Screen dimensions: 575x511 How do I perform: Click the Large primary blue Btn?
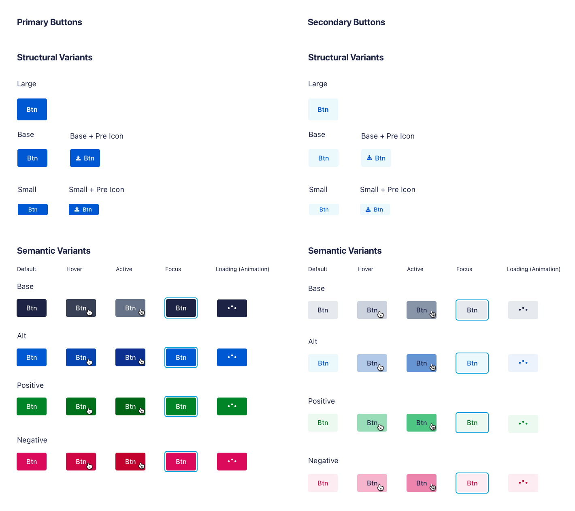pyautogui.click(x=32, y=109)
